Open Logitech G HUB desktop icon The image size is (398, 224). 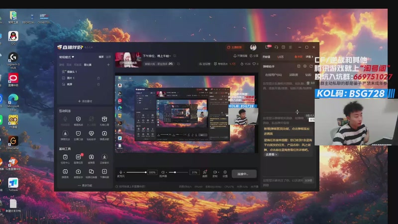(13, 60)
